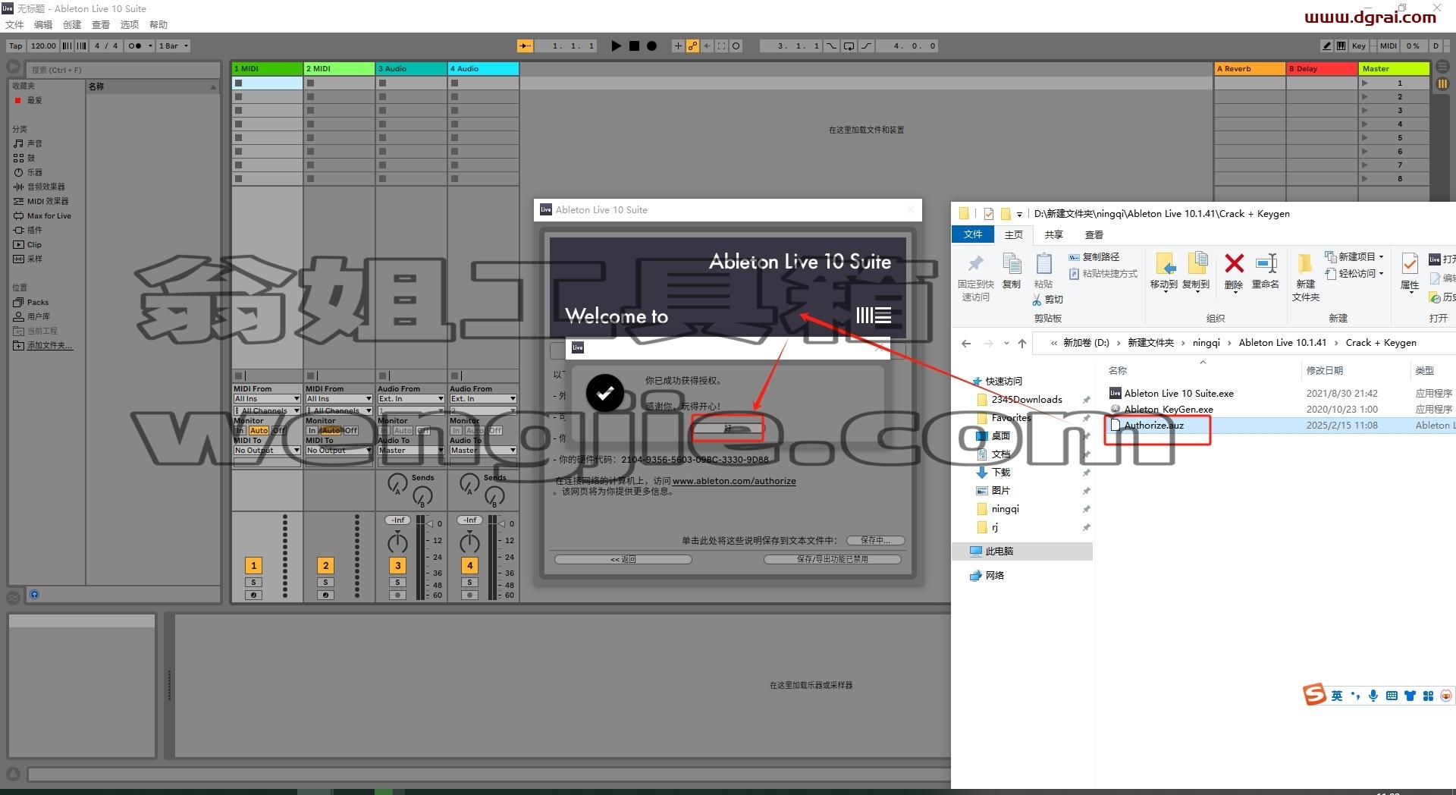The height and width of the screenshot is (795, 1456).
Task: Select Authorize.auz file in Explorer
Action: (1153, 426)
